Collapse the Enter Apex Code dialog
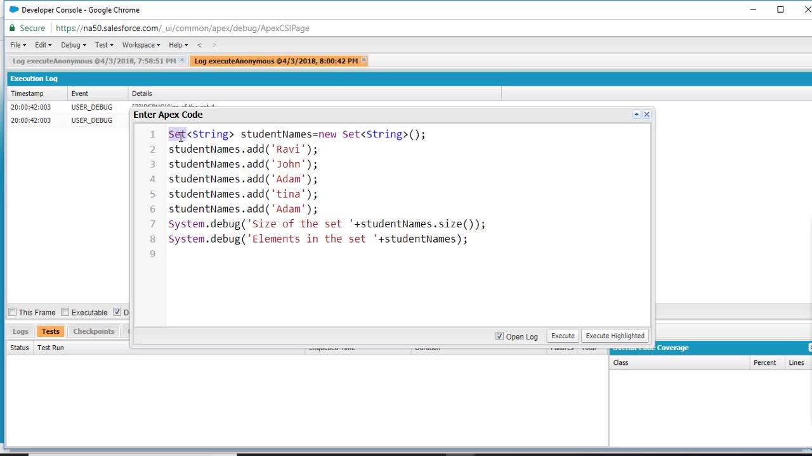This screenshot has height=456, width=812. pyautogui.click(x=636, y=115)
